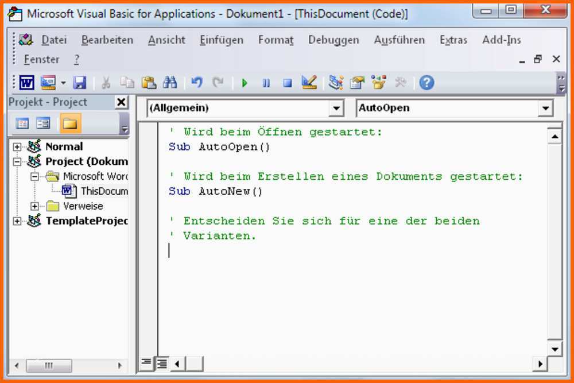
Task: Click the Find binoculars icon
Action: click(170, 83)
